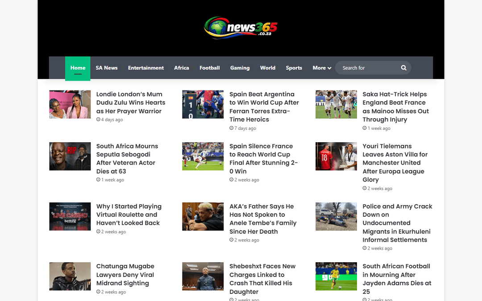Open Chatunga Mugabe Lawyers article
This screenshot has width=482, height=301.
click(x=125, y=275)
